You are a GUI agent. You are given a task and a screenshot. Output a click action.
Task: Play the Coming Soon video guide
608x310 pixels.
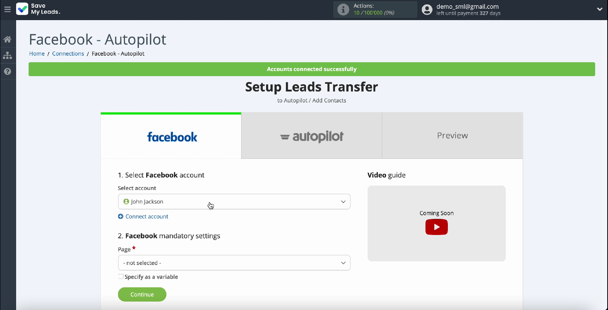click(436, 227)
